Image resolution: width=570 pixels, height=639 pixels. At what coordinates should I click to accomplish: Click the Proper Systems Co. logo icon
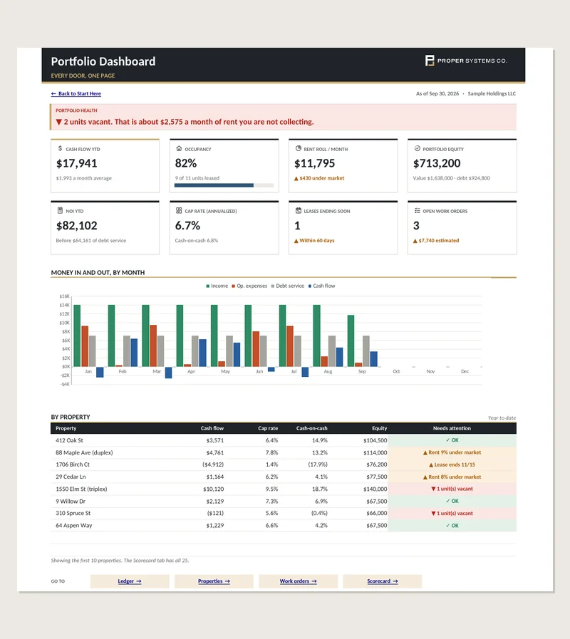click(x=430, y=61)
